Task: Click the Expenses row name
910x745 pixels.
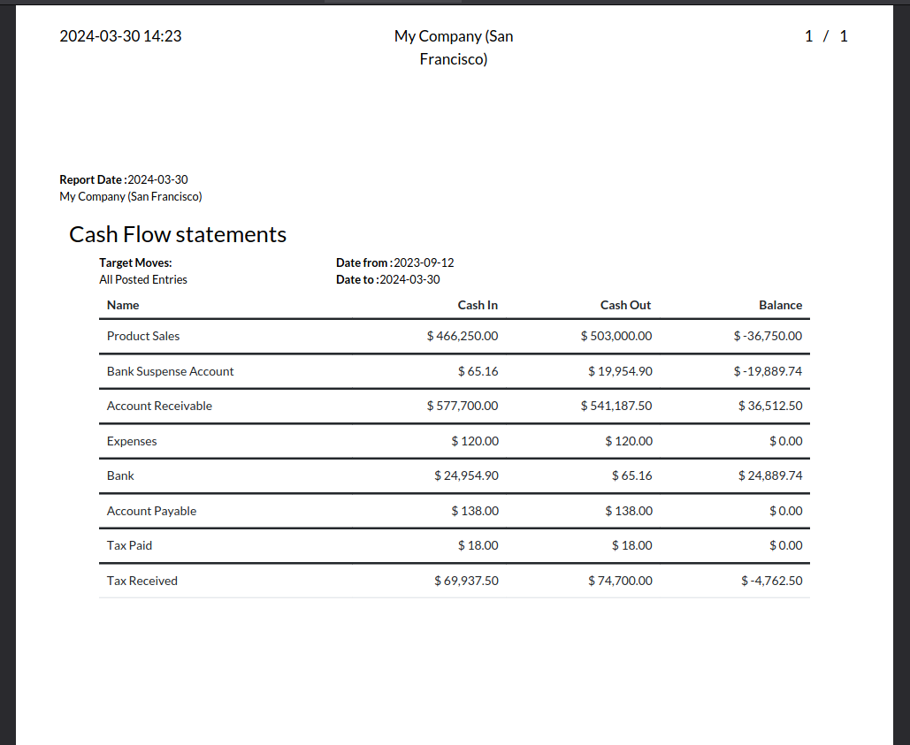Action: pos(131,441)
